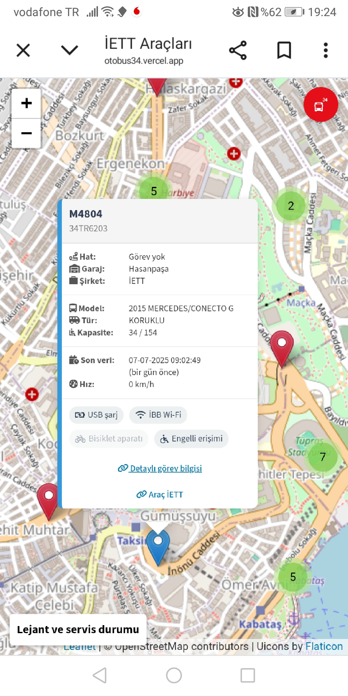Select the Garaj value Hasanpaşa
348x696 pixels.
click(149, 269)
